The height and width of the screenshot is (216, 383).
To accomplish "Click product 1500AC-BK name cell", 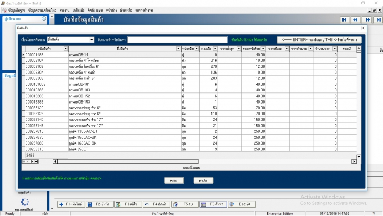I will [x=125, y=137].
